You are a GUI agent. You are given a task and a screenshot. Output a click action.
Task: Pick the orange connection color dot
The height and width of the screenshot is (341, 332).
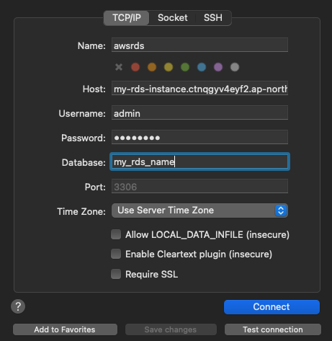tap(152, 67)
